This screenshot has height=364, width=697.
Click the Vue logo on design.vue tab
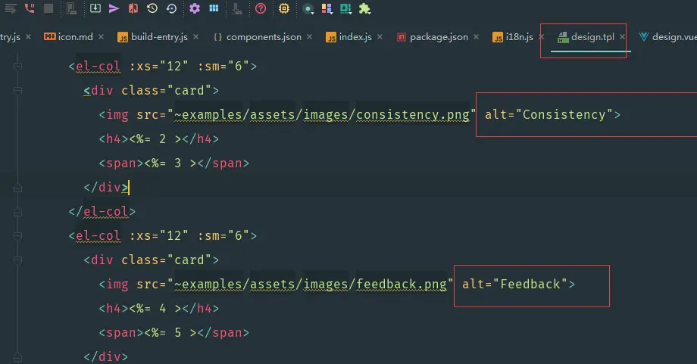[x=643, y=37]
